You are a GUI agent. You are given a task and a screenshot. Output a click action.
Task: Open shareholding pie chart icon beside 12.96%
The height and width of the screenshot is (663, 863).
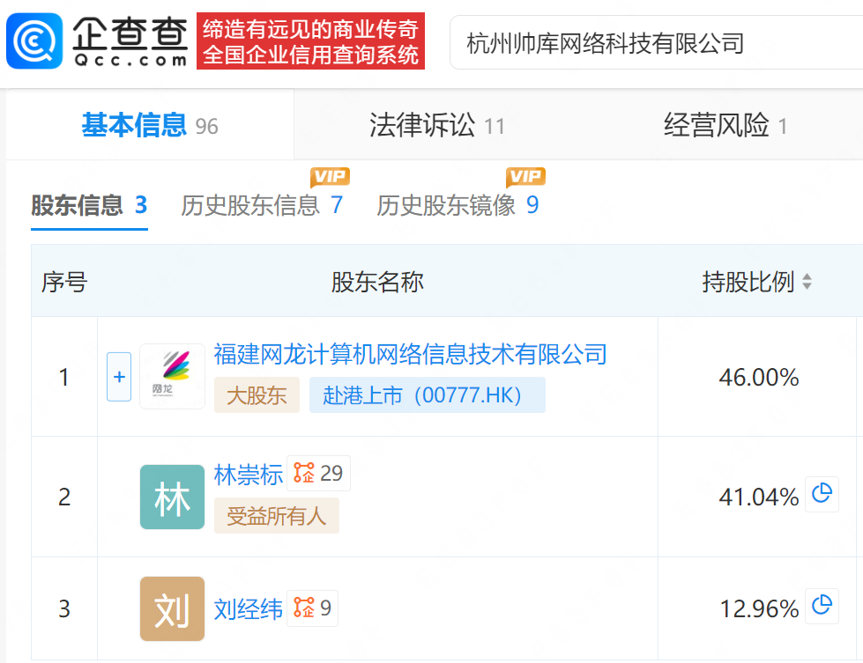(822, 607)
